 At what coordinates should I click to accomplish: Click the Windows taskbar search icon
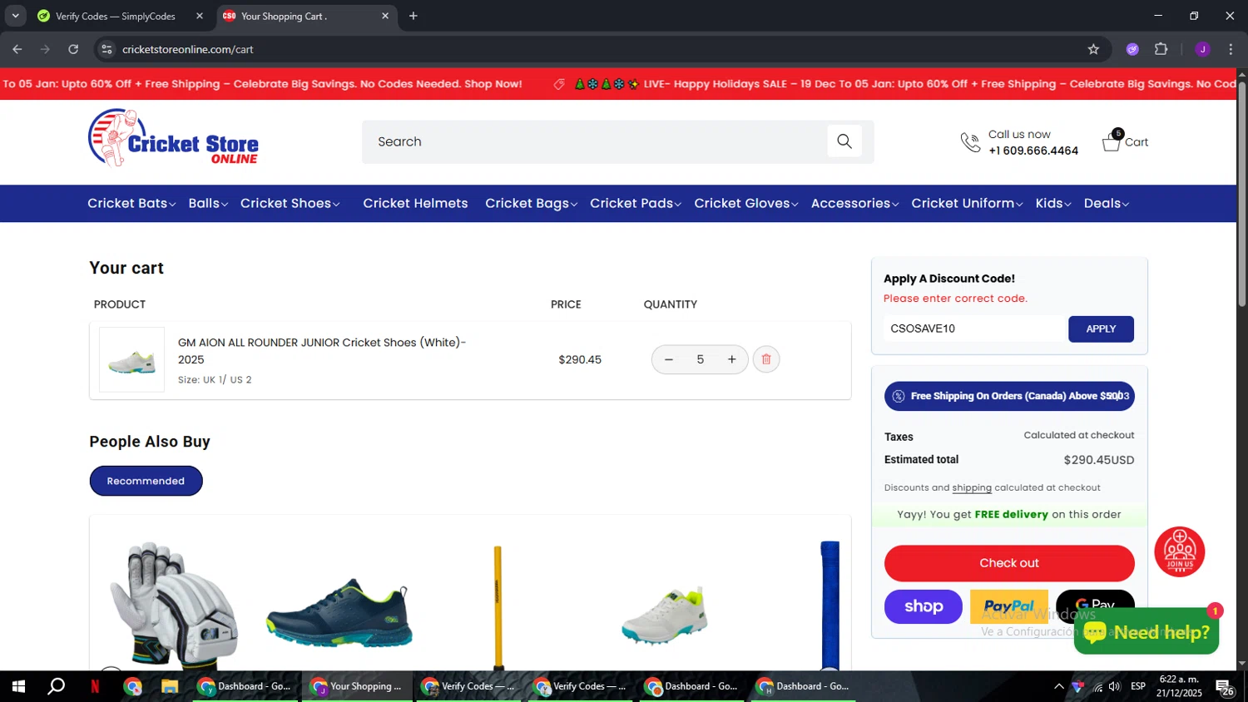tap(57, 686)
